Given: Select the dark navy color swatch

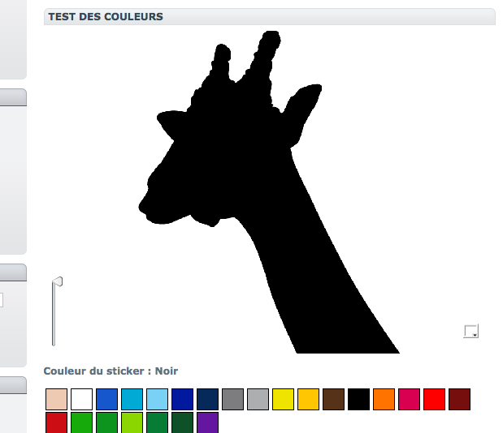Looking at the screenshot, I should click(x=207, y=399).
